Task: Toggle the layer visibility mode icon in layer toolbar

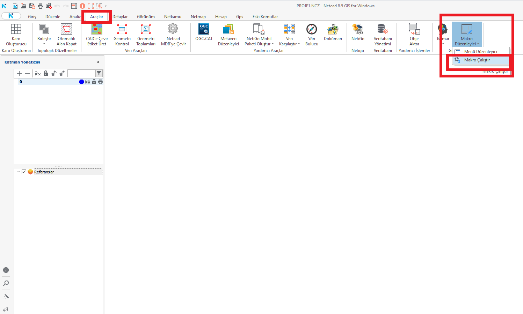Action: coord(38,73)
